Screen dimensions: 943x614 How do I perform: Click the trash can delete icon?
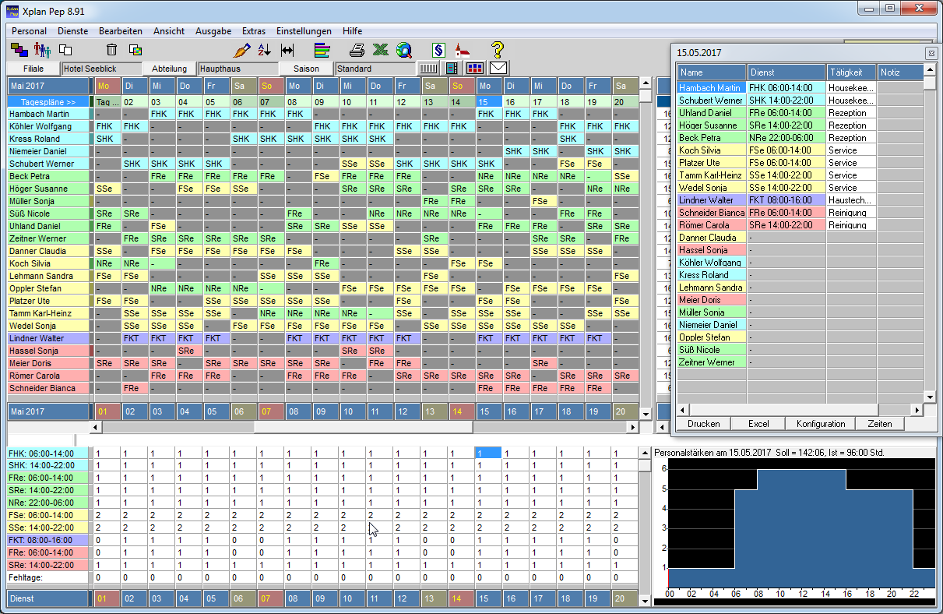tap(111, 50)
